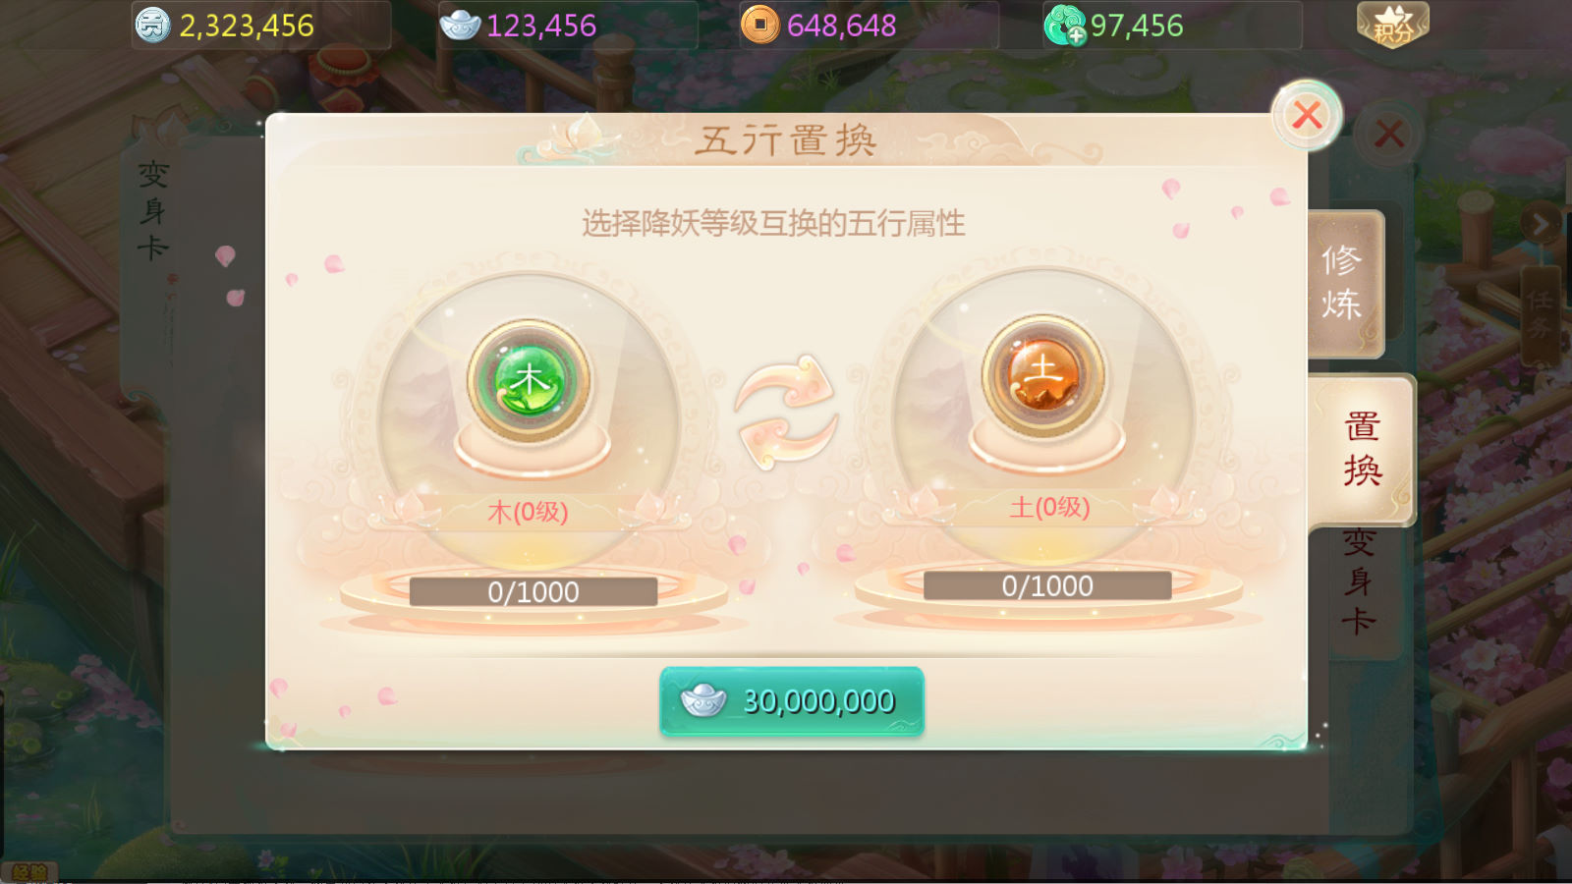Tap the silver ingot icon showing 123,456
This screenshot has height=884, width=1572.
tap(460, 25)
